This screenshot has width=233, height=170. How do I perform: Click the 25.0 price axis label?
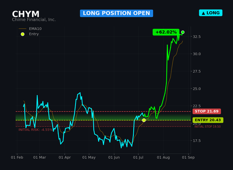pos(197,89)
